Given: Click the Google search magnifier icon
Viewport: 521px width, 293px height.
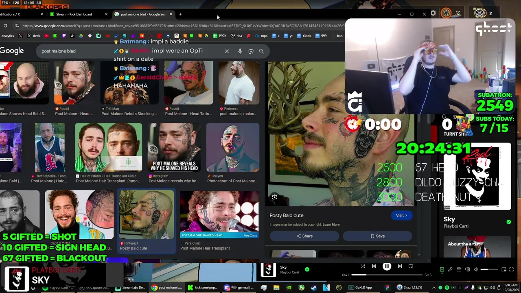Looking at the screenshot, I should point(261,51).
